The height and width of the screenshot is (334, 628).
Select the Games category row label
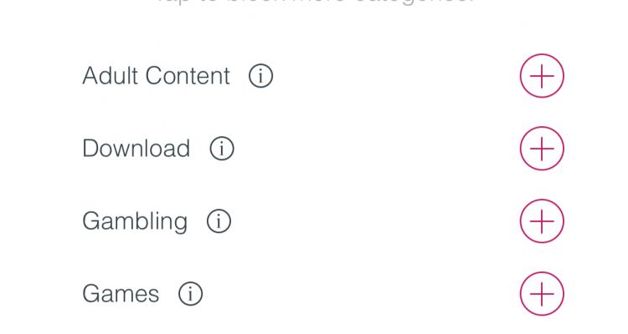coord(121,294)
